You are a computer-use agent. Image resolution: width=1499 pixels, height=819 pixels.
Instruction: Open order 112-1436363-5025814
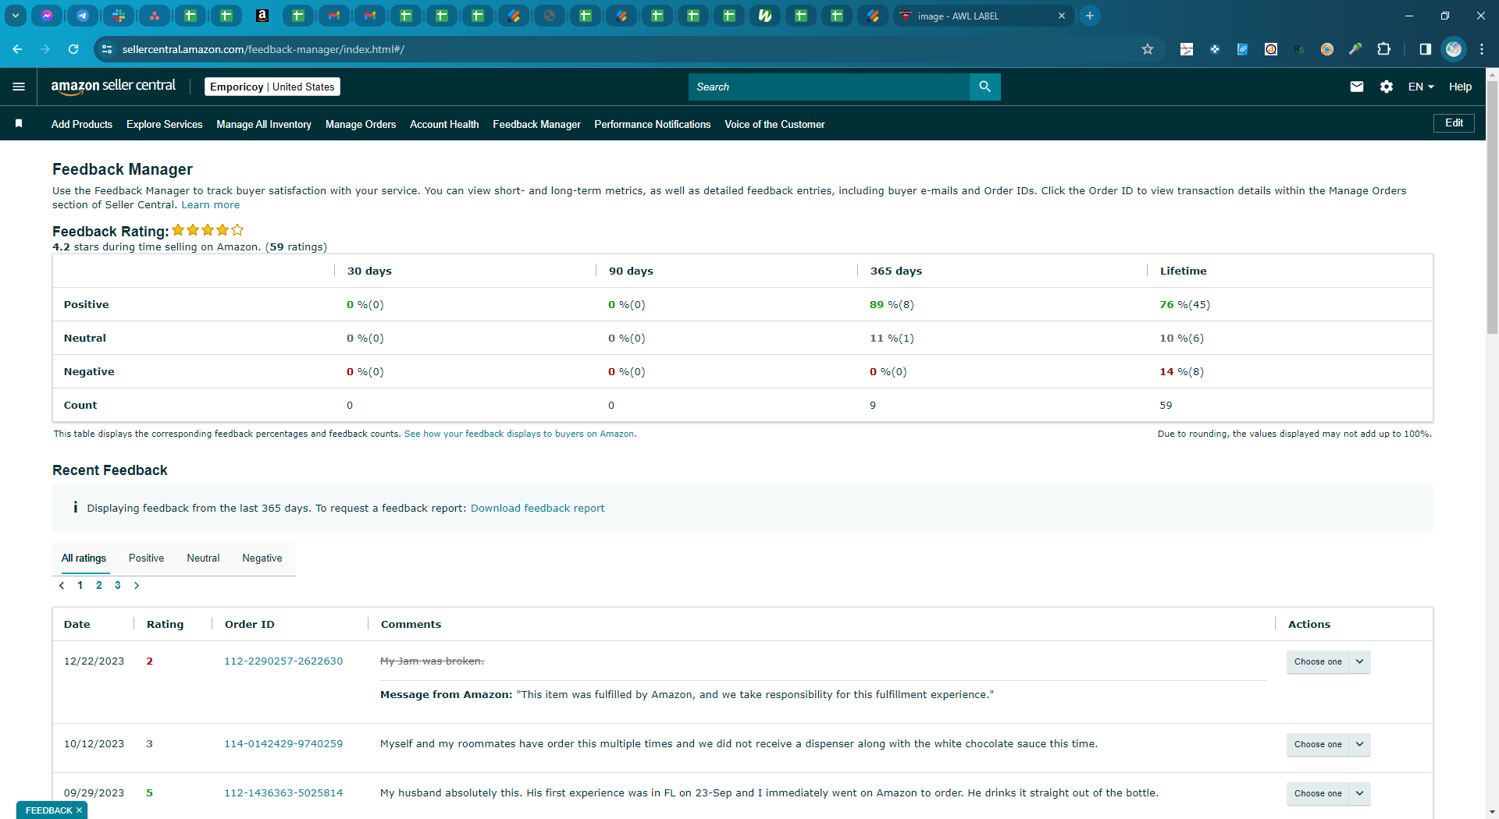(283, 793)
